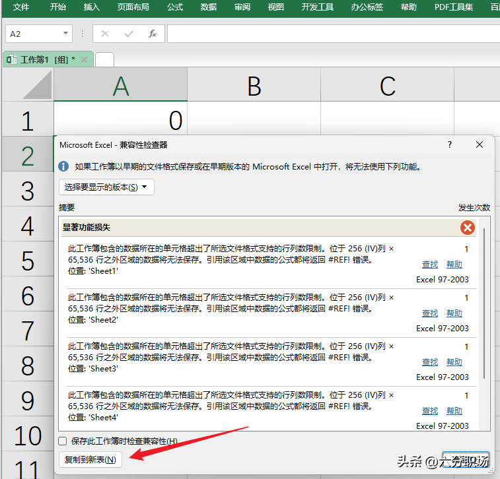Open the Insert Function fx icon
The image size is (500, 479).
coord(153,34)
